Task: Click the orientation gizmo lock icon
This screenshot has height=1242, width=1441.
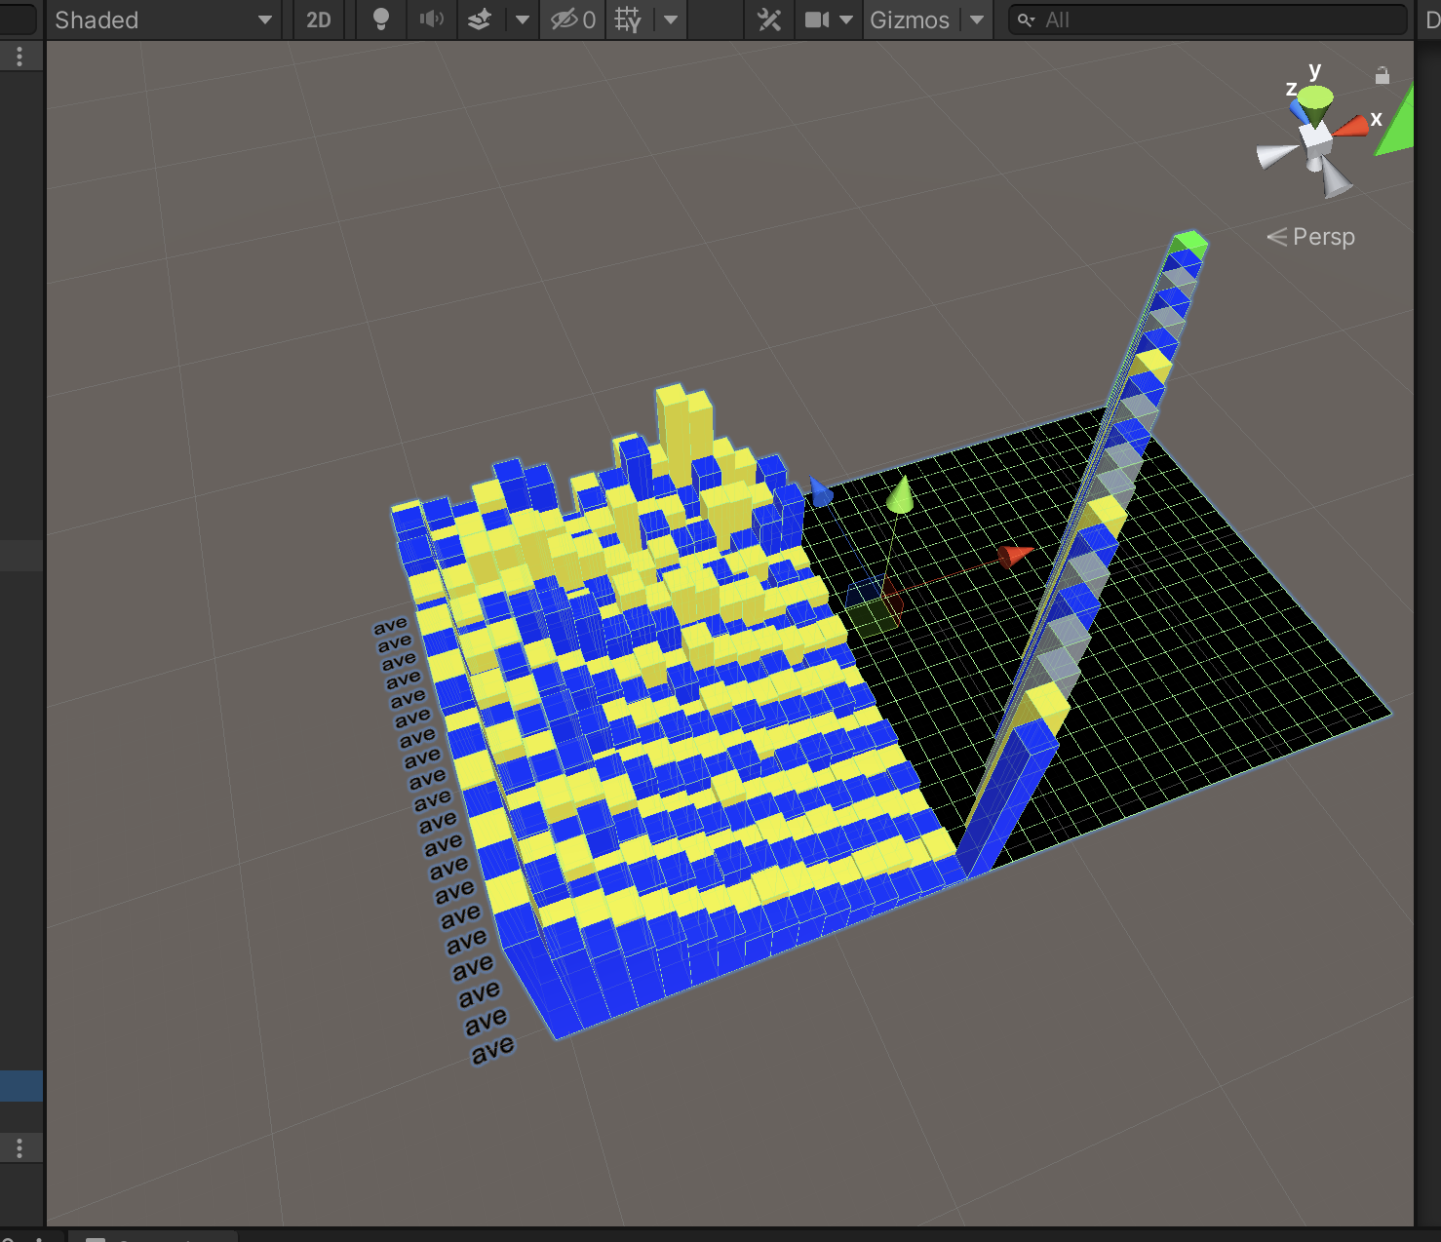Action: pyautogui.click(x=1382, y=75)
